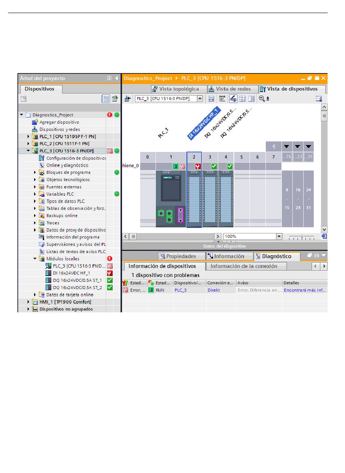Toggle the highlighted show unplugged modules icon
The height and width of the screenshot is (473, 345).
233,99
